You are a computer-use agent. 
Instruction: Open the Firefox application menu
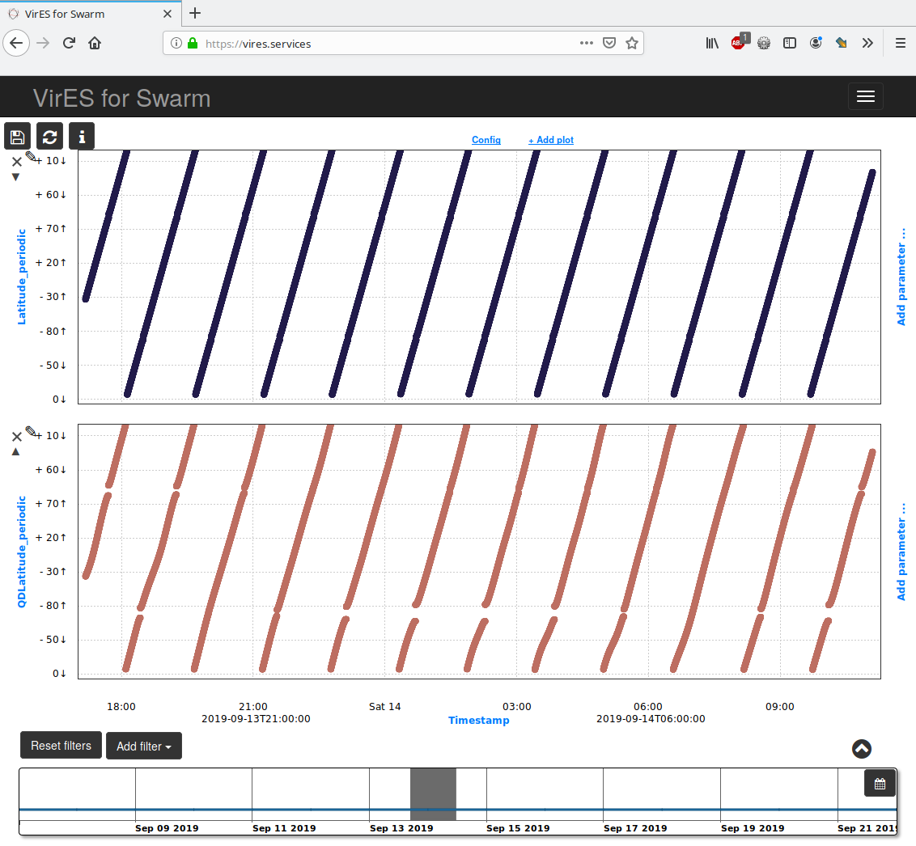[901, 43]
